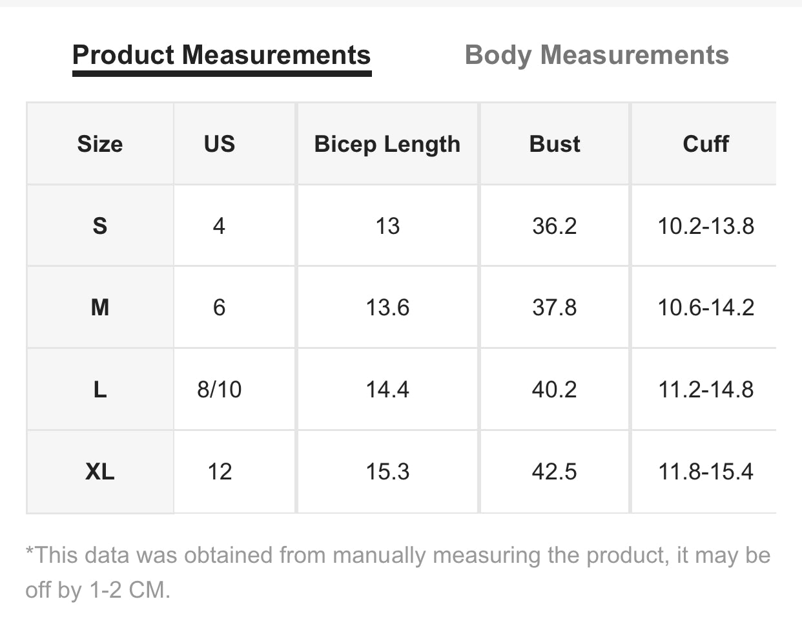The image size is (802, 641).
Task: Select the S size row label
Action: [100, 226]
